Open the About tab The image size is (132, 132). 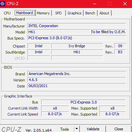104,13
